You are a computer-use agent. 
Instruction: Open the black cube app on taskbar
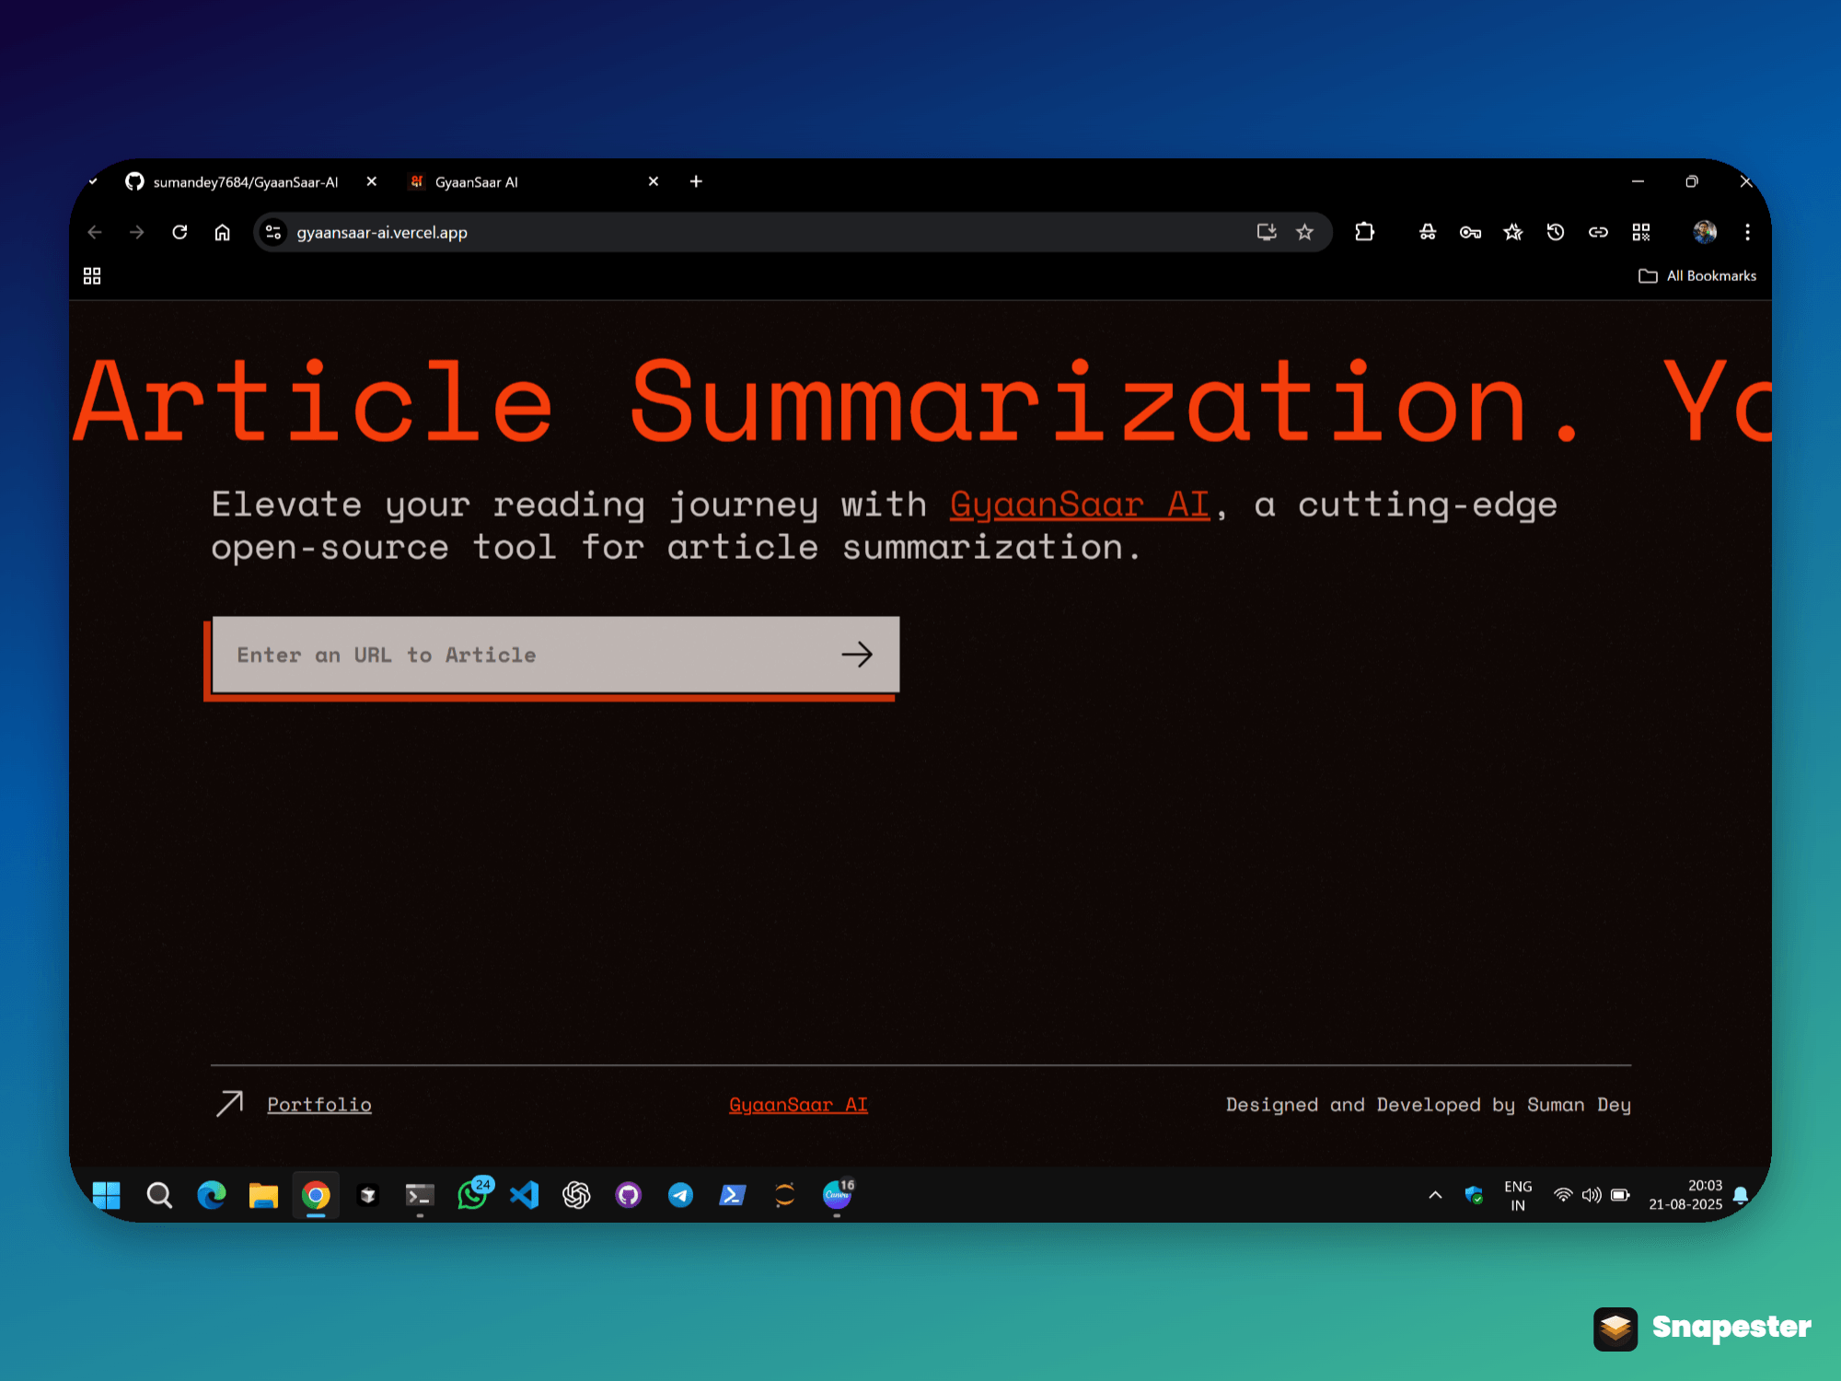tap(368, 1196)
